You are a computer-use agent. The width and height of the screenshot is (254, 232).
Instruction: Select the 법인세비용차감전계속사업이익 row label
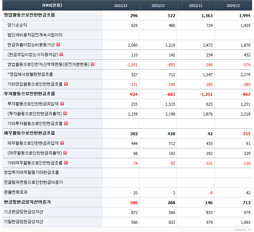coord(35,35)
